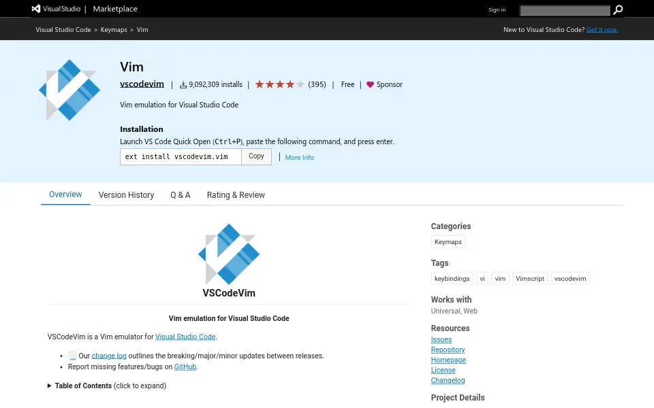Click the vim tag
The image size is (654, 408).
tap(500, 279)
